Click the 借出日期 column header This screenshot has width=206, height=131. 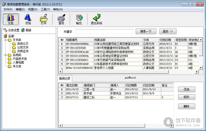point(74,85)
